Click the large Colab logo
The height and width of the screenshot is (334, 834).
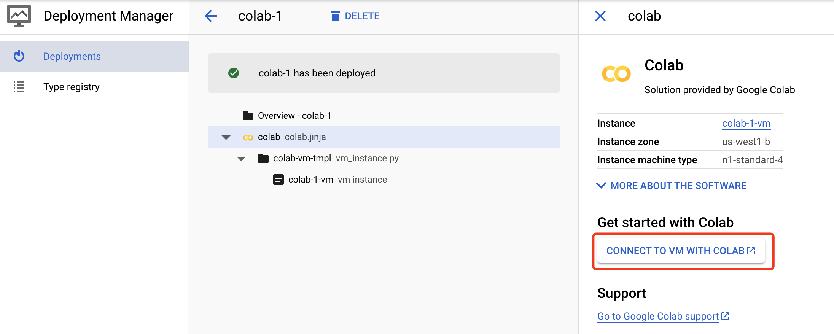(x=616, y=74)
